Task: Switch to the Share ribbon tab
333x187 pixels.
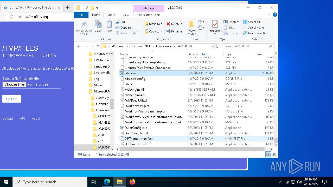Action: click(111, 15)
